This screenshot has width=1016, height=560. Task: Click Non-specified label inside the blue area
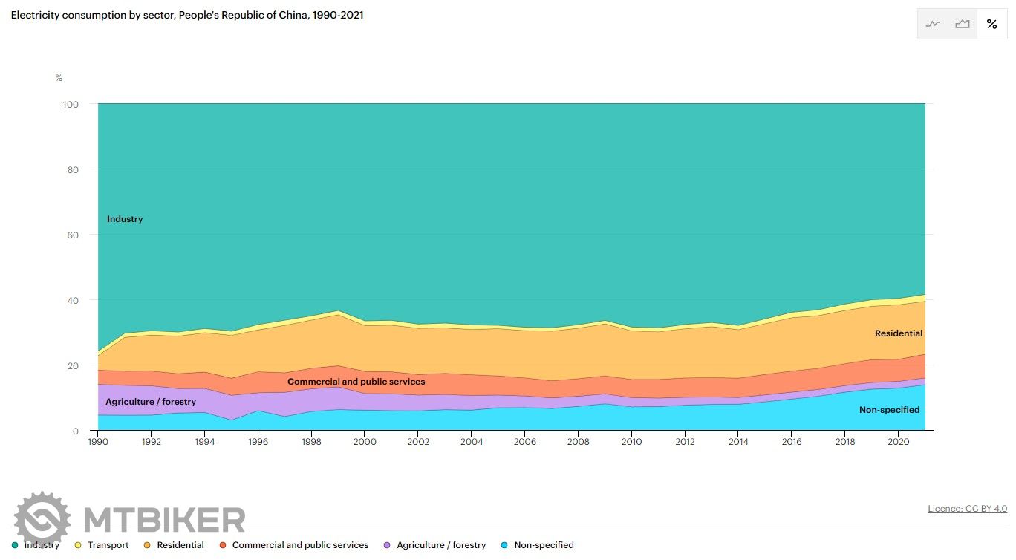point(889,410)
